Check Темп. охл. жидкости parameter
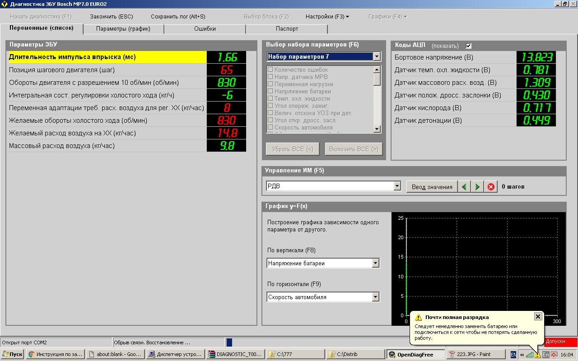This screenshot has width=578, height=361. tap(270, 98)
